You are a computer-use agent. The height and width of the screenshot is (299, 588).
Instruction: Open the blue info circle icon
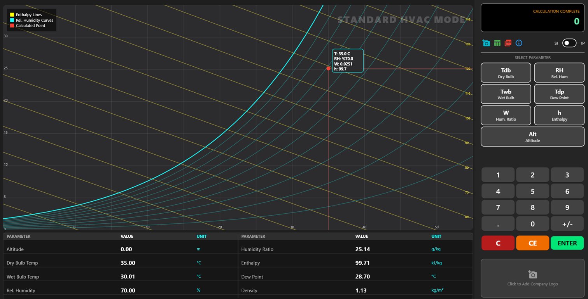point(519,43)
